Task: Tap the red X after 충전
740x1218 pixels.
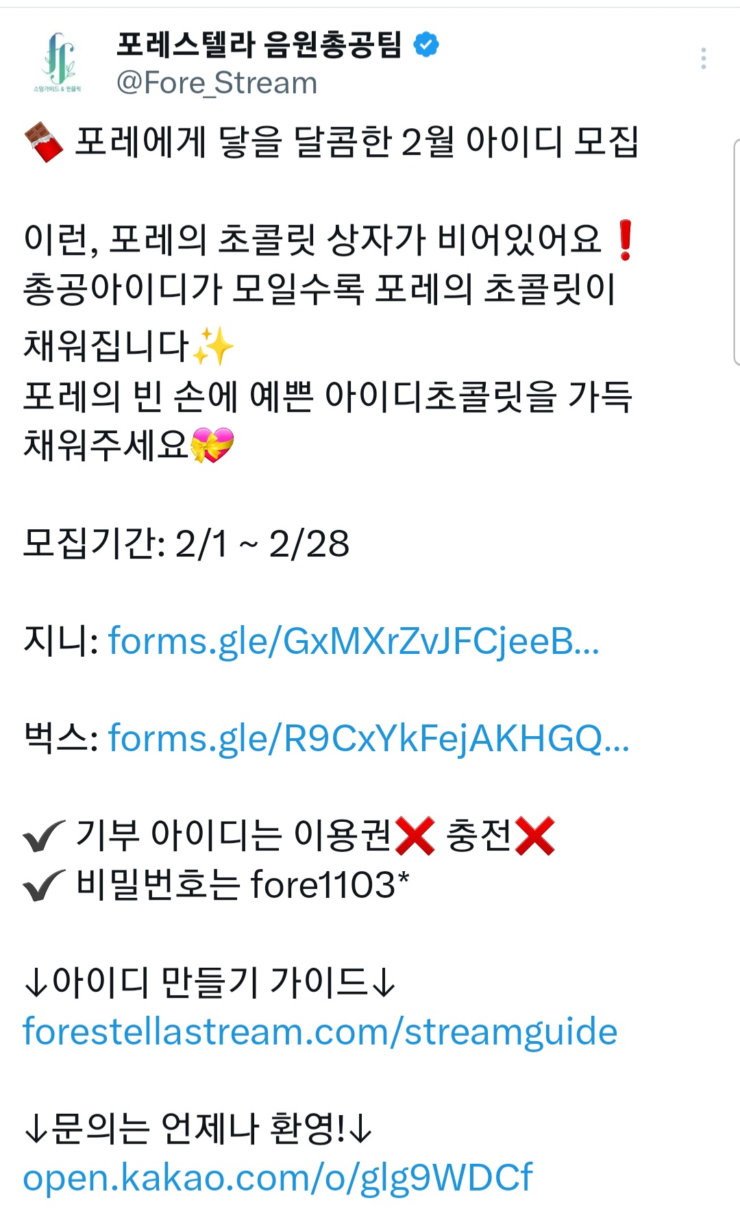Action: pyautogui.click(x=534, y=836)
